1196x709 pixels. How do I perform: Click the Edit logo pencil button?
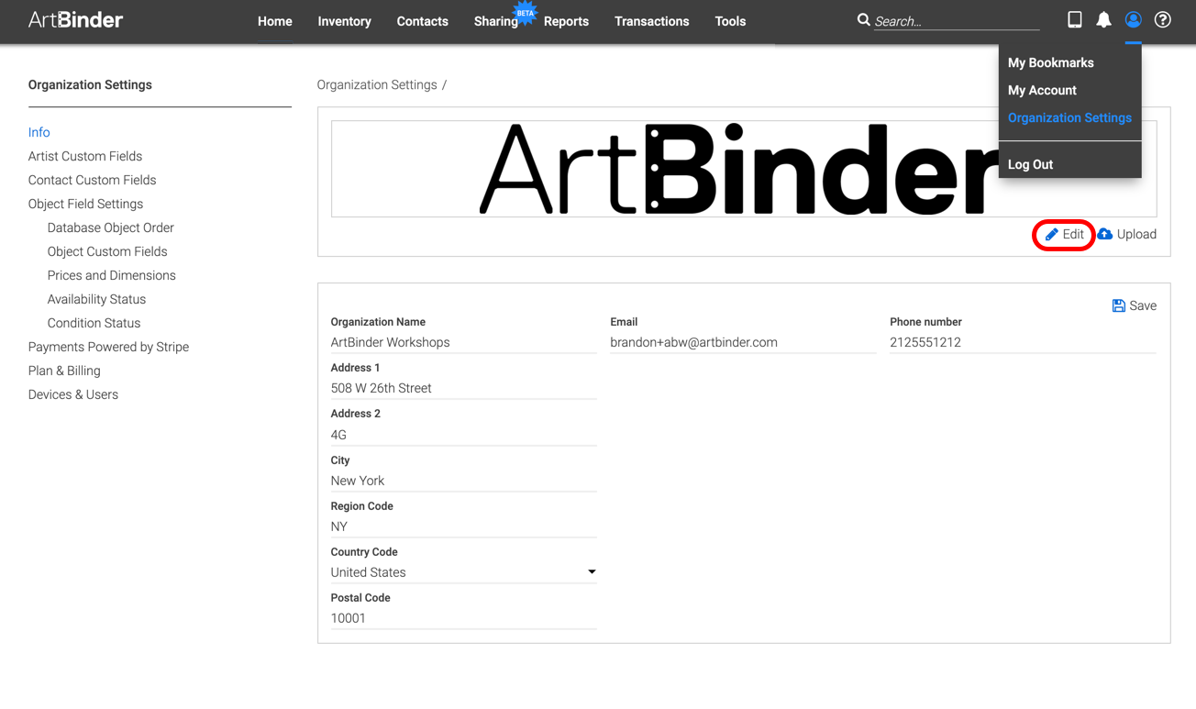[1064, 234]
